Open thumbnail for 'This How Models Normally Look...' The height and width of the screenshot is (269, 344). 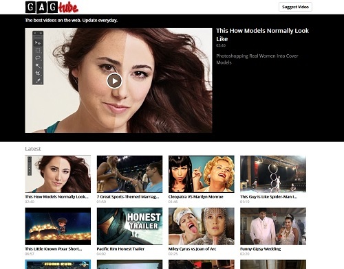[58, 174]
